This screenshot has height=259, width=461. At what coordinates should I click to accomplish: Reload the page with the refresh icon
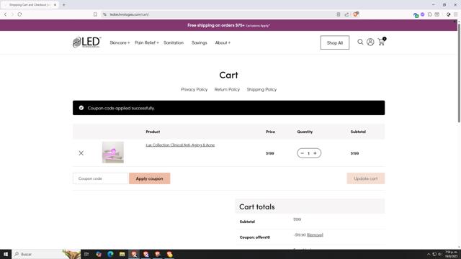[x=19, y=14]
